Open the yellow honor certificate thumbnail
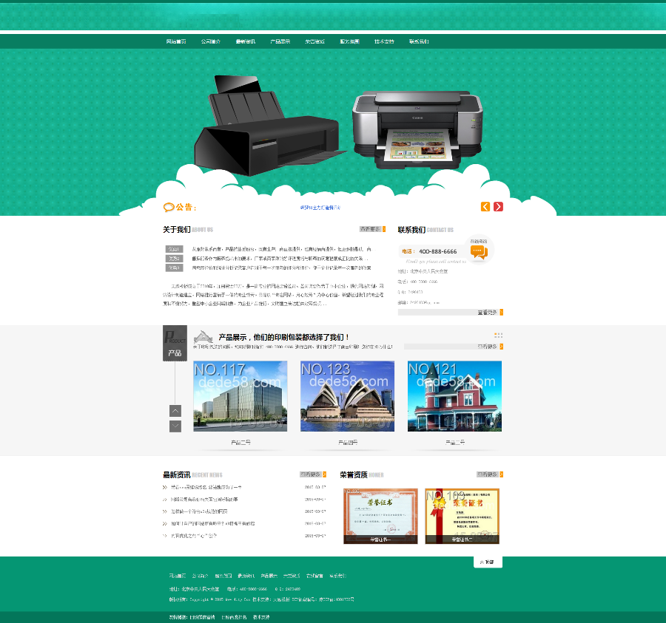The height and width of the screenshot is (623, 666). tap(462, 516)
